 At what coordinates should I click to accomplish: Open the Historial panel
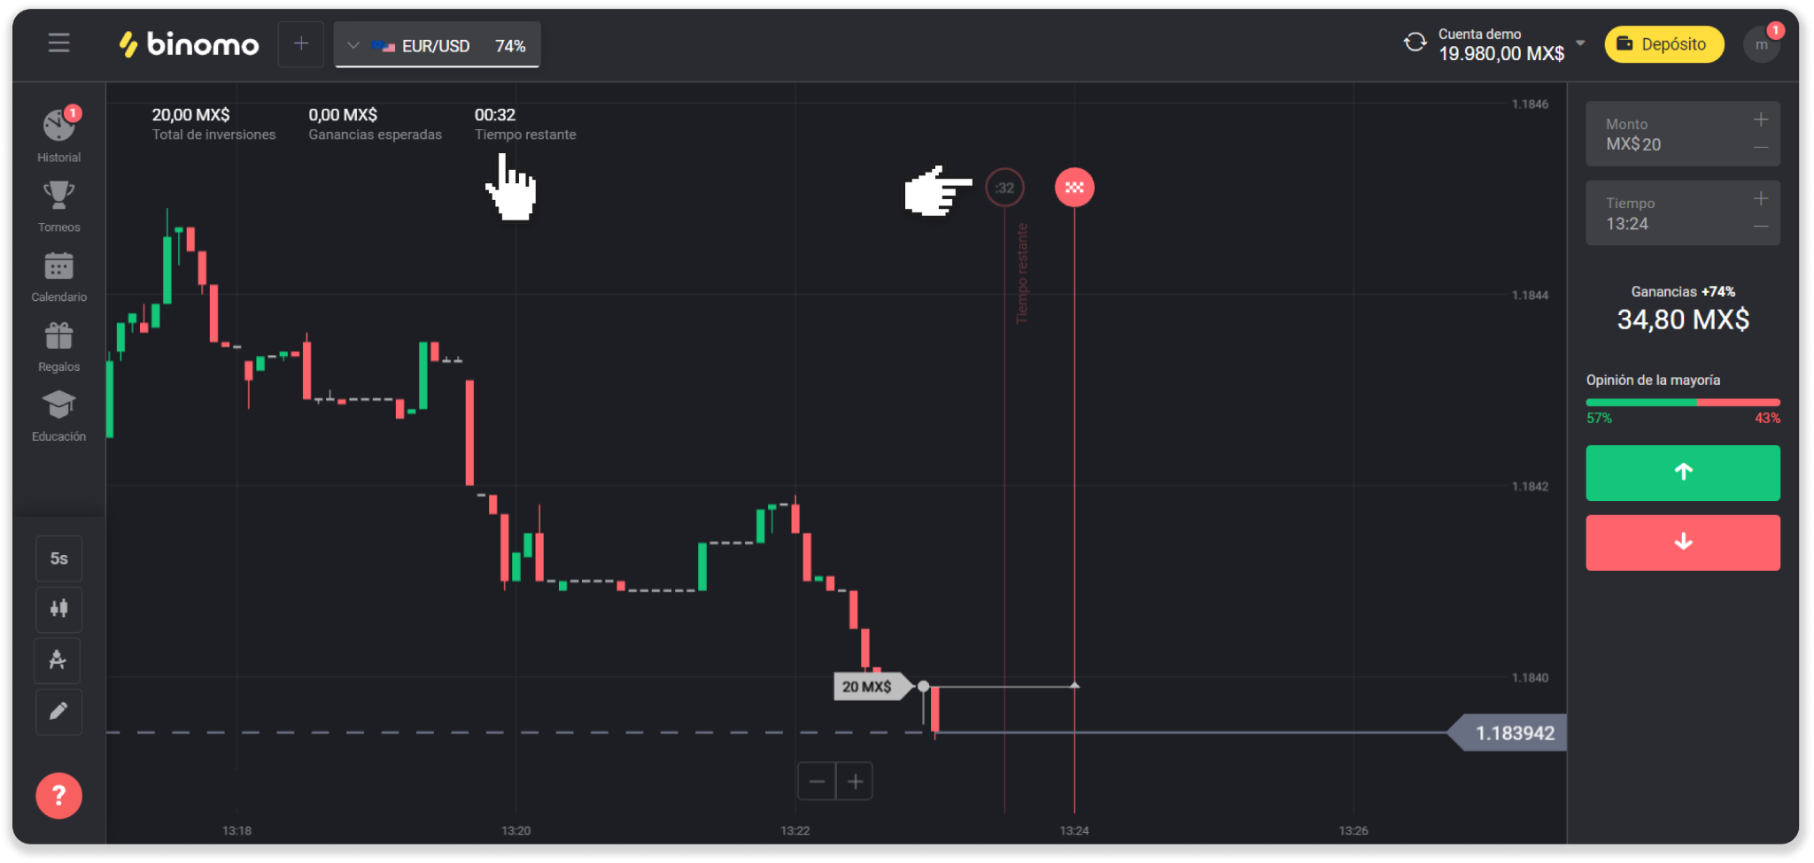(59, 135)
